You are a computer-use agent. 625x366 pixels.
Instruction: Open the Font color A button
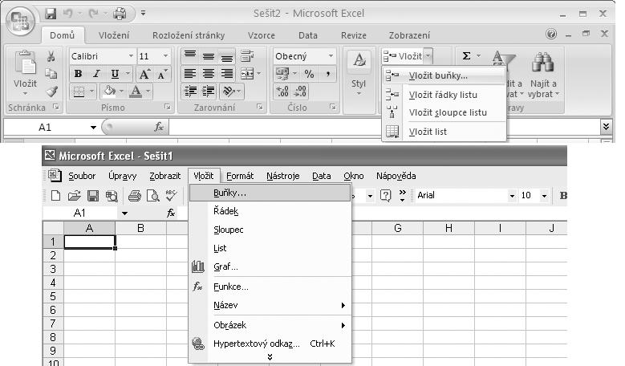[136, 91]
